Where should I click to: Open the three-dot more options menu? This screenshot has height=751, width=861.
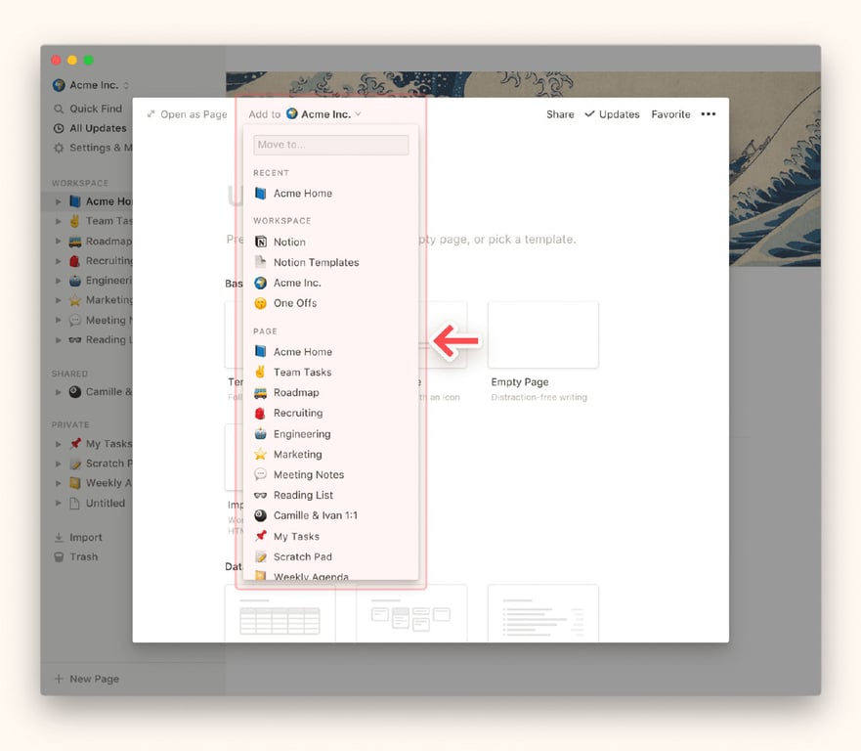(x=709, y=114)
